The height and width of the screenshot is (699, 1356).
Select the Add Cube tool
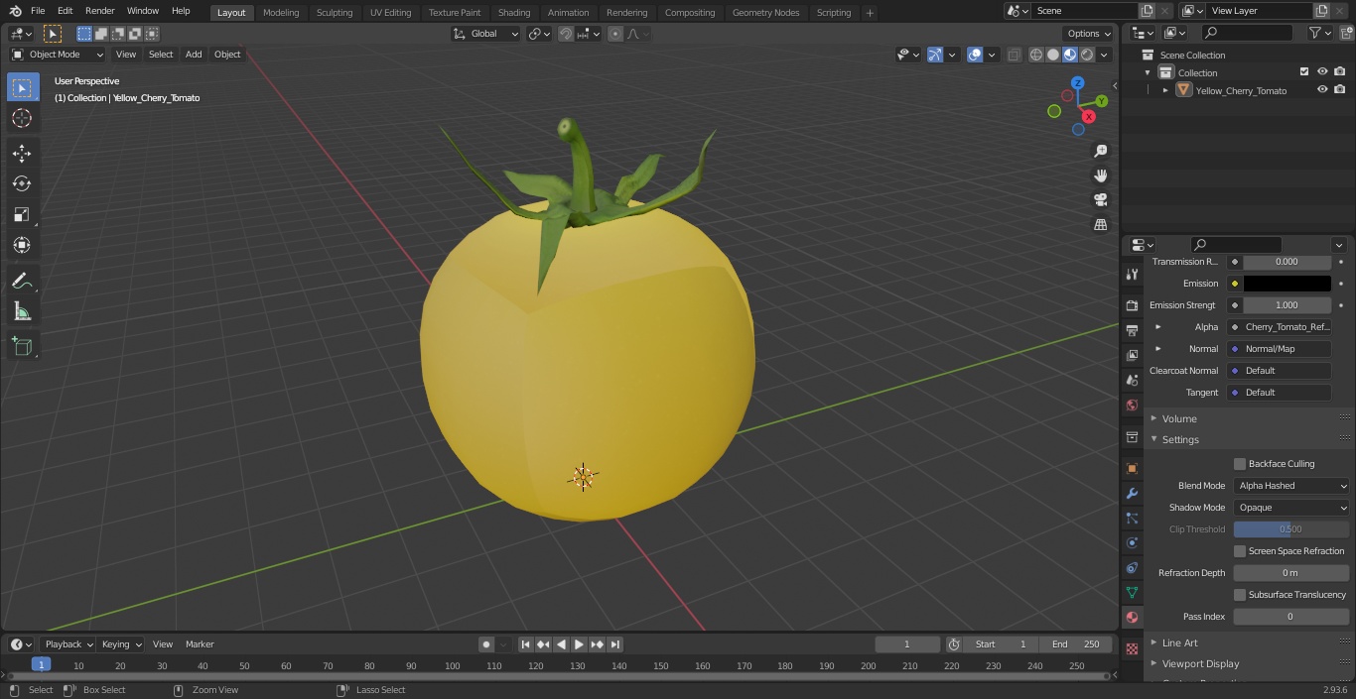22,347
